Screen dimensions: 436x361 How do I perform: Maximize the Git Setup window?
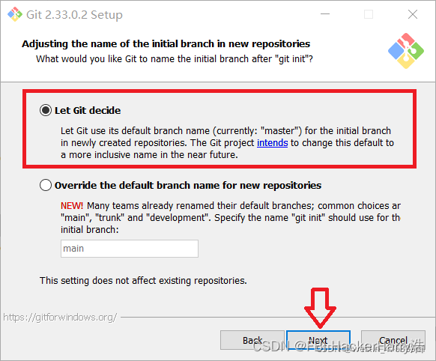tap(369, 14)
